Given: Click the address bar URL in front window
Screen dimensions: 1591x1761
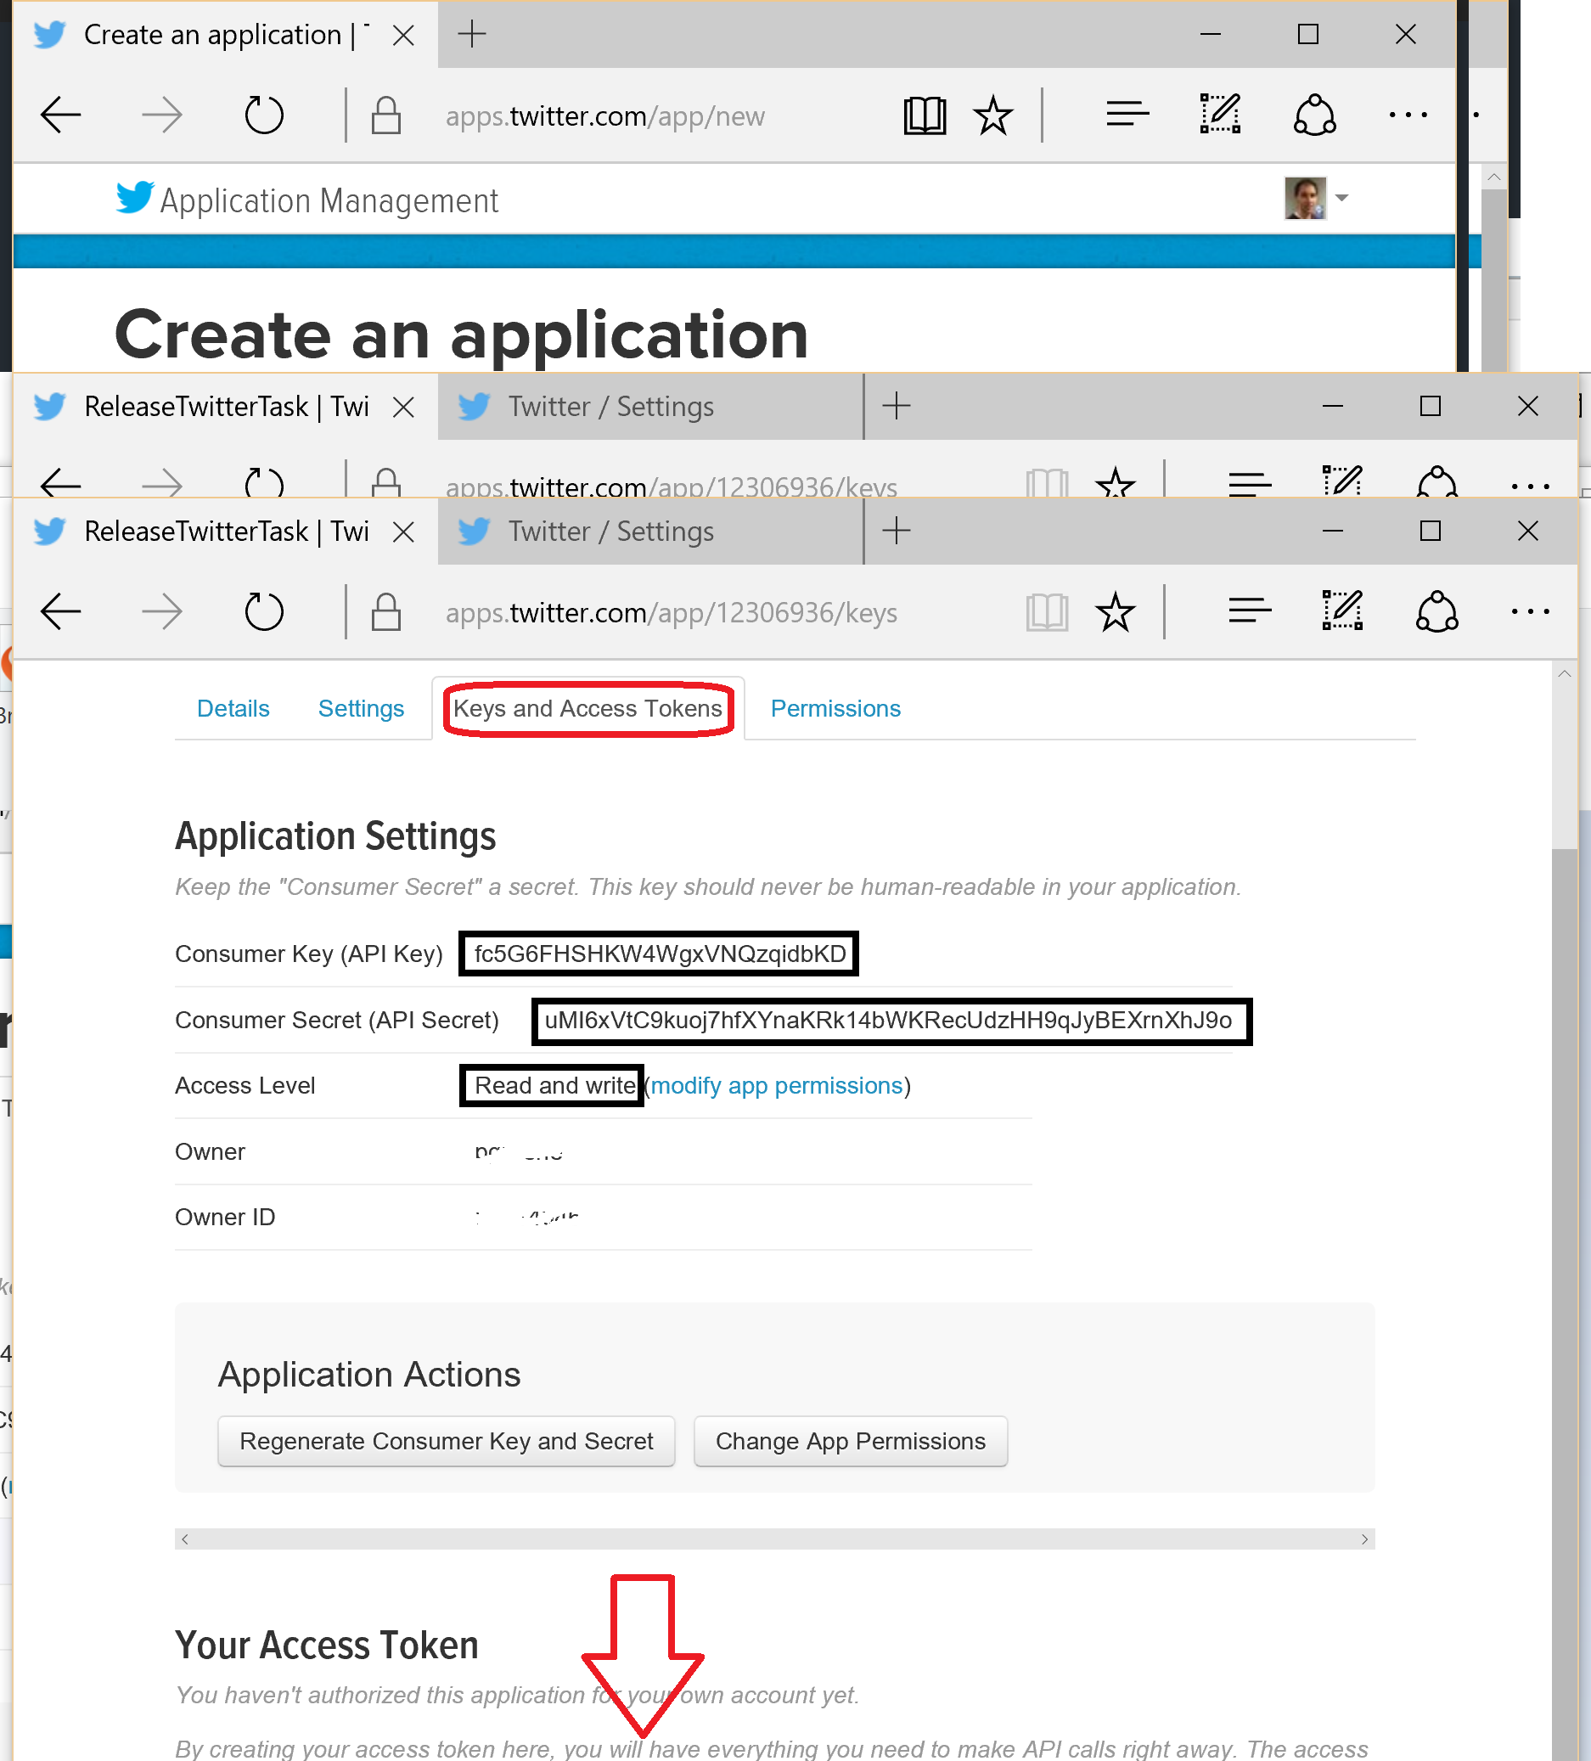Looking at the screenshot, I should (x=671, y=612).
